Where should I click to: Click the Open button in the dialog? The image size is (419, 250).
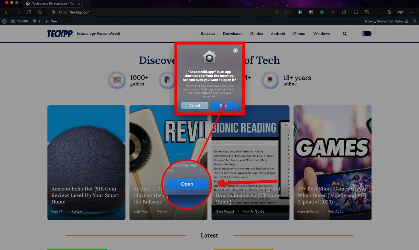[x=224, y=105]
